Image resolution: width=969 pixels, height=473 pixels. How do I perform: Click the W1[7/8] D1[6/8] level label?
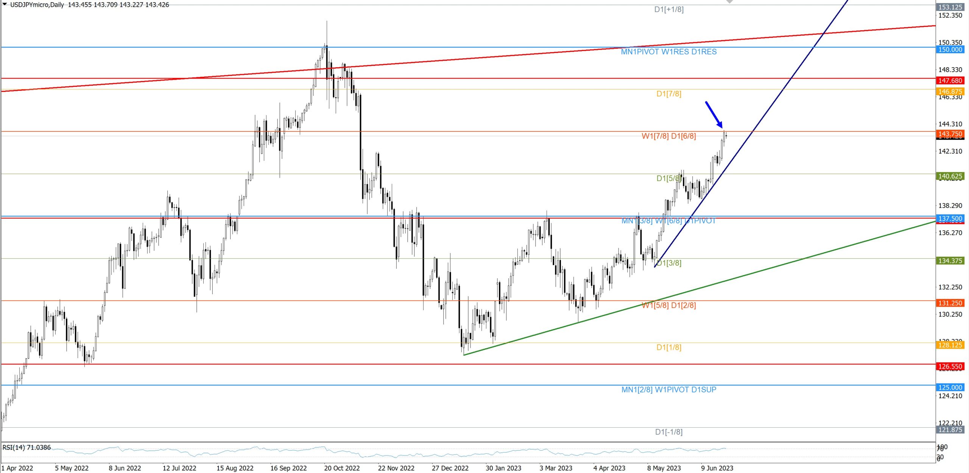[x=668, y=136]
